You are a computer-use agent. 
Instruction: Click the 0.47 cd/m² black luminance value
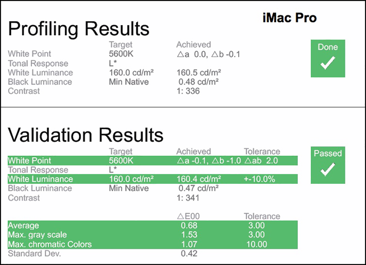198,188
